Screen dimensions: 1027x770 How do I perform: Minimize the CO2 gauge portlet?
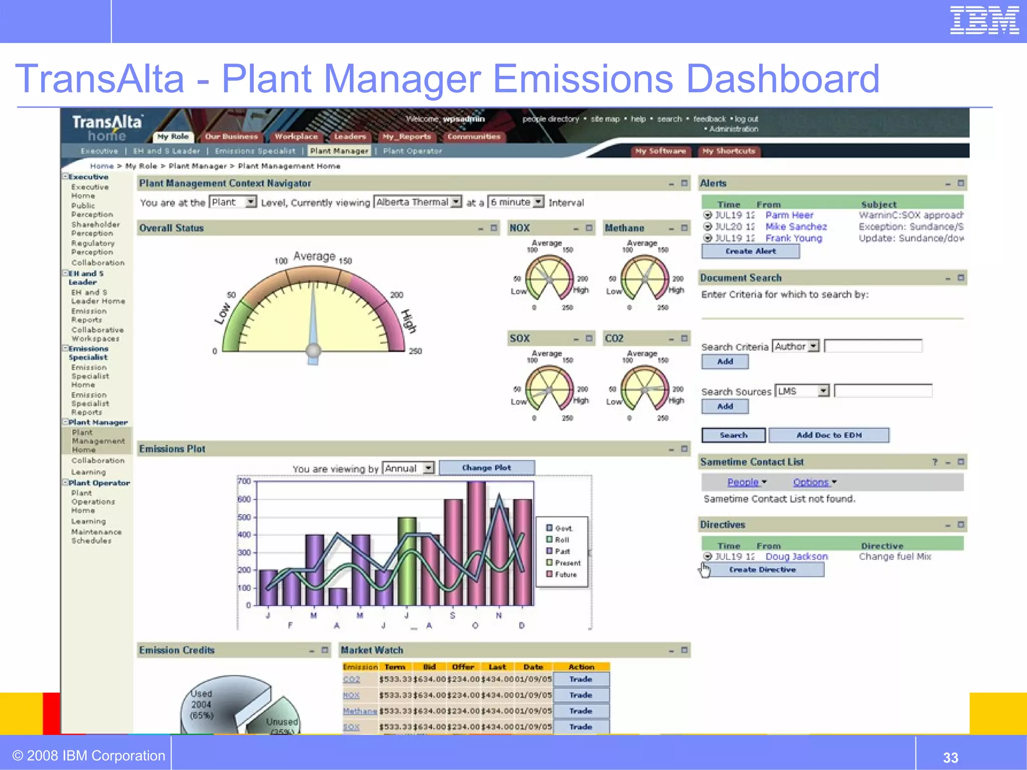[x=671, y=339]
